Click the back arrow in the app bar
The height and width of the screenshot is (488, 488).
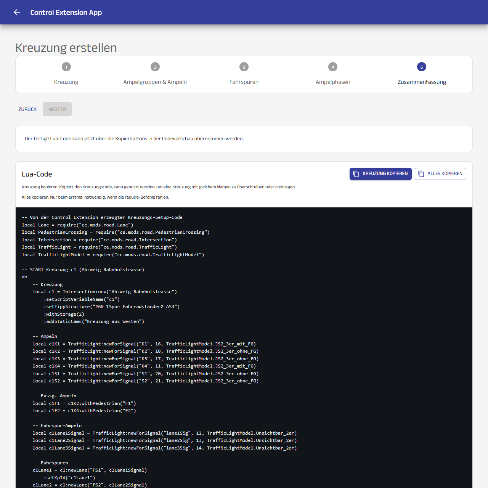pos(17,12)
